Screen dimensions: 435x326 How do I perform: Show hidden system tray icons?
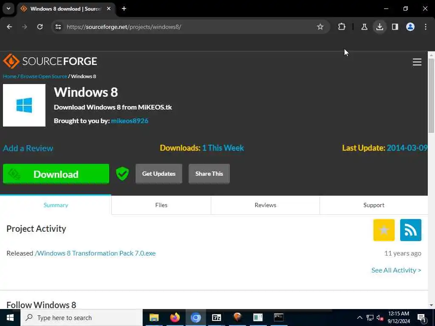tap(359, 318)
